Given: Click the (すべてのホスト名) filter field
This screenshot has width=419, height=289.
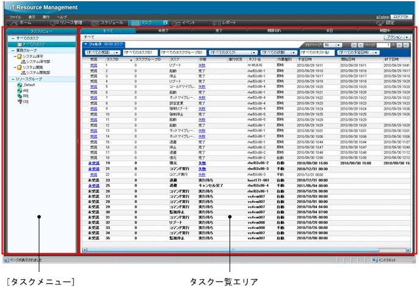Looking at the screenshot, I should tap(317, 53).
